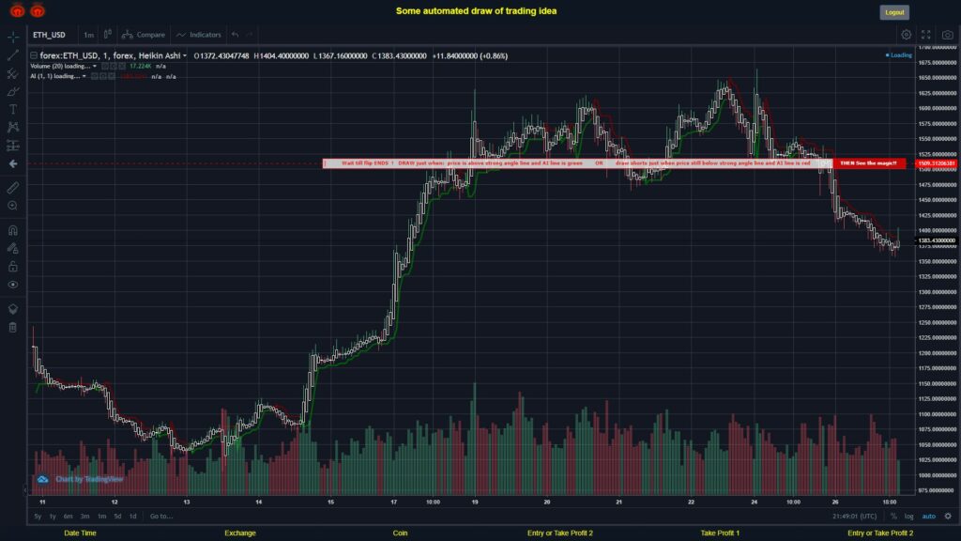Toggle log scale mode
The width and height of the screenshot is (961, 541).
[x=908, y=517]
